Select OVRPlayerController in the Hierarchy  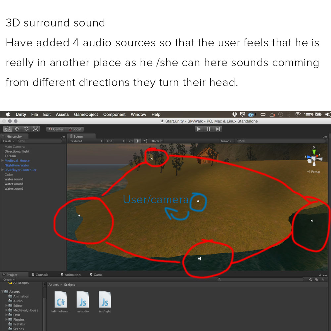pos(21,170)
